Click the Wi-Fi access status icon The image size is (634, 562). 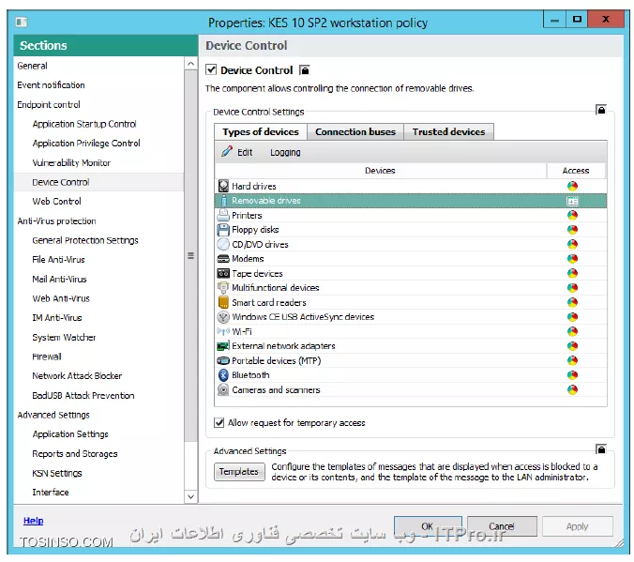(572, 331)
